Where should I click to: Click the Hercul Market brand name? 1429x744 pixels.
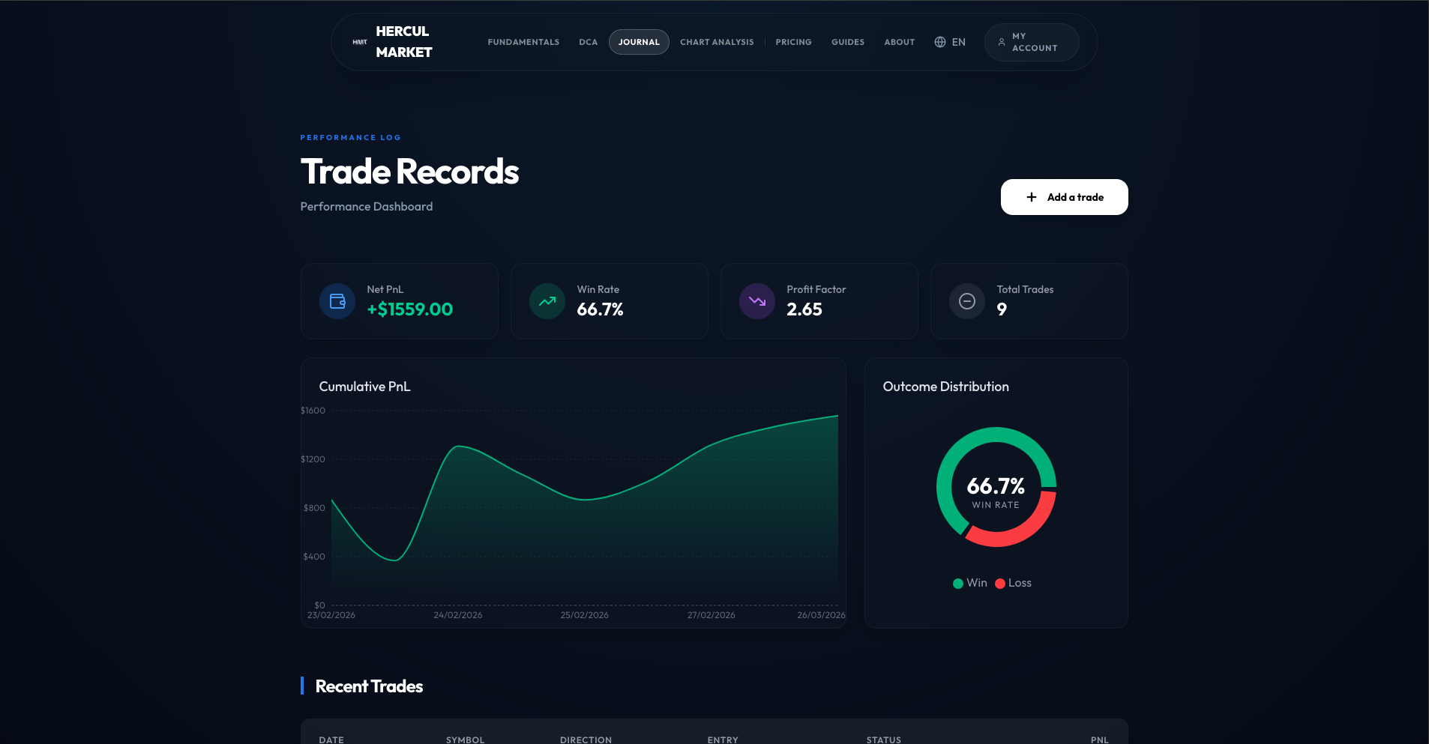click(404, 42)
